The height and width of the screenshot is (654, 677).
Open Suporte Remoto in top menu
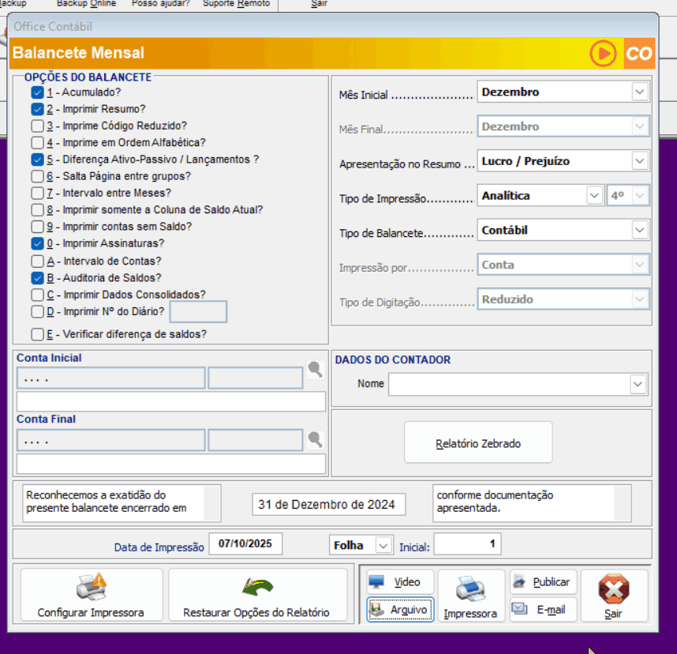click(236, 4)
